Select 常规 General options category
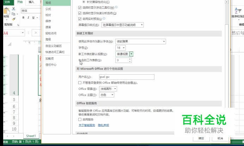Screen dimensions: 244x146 coord(57,3)
